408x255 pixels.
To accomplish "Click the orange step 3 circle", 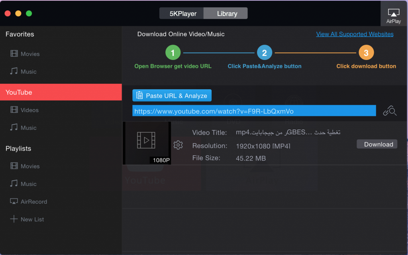I will click(x=367, y=52).
